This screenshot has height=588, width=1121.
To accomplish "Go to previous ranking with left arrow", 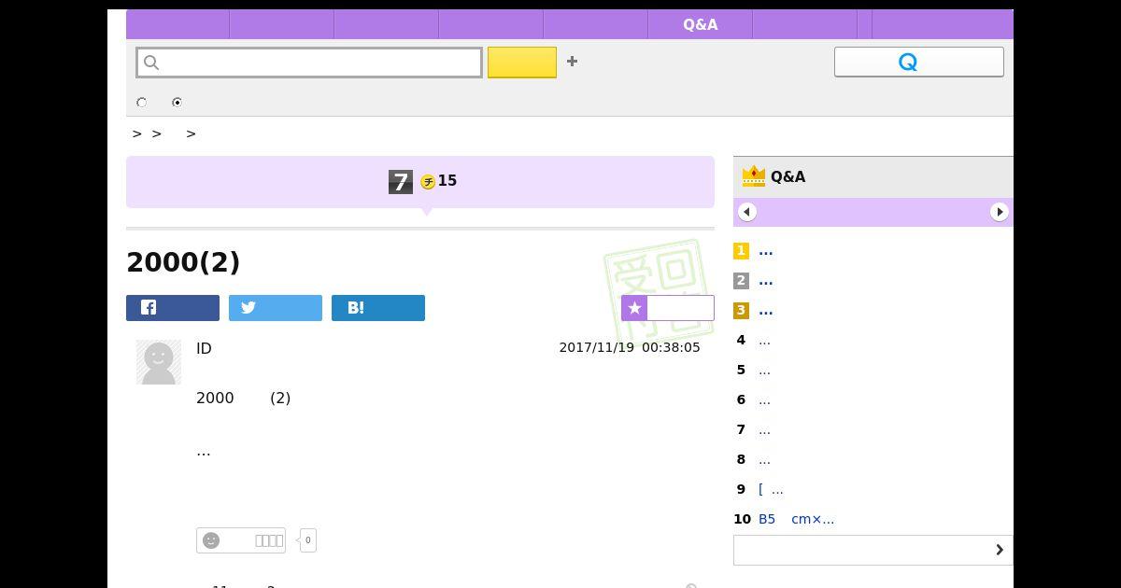I will click(747, 212).
